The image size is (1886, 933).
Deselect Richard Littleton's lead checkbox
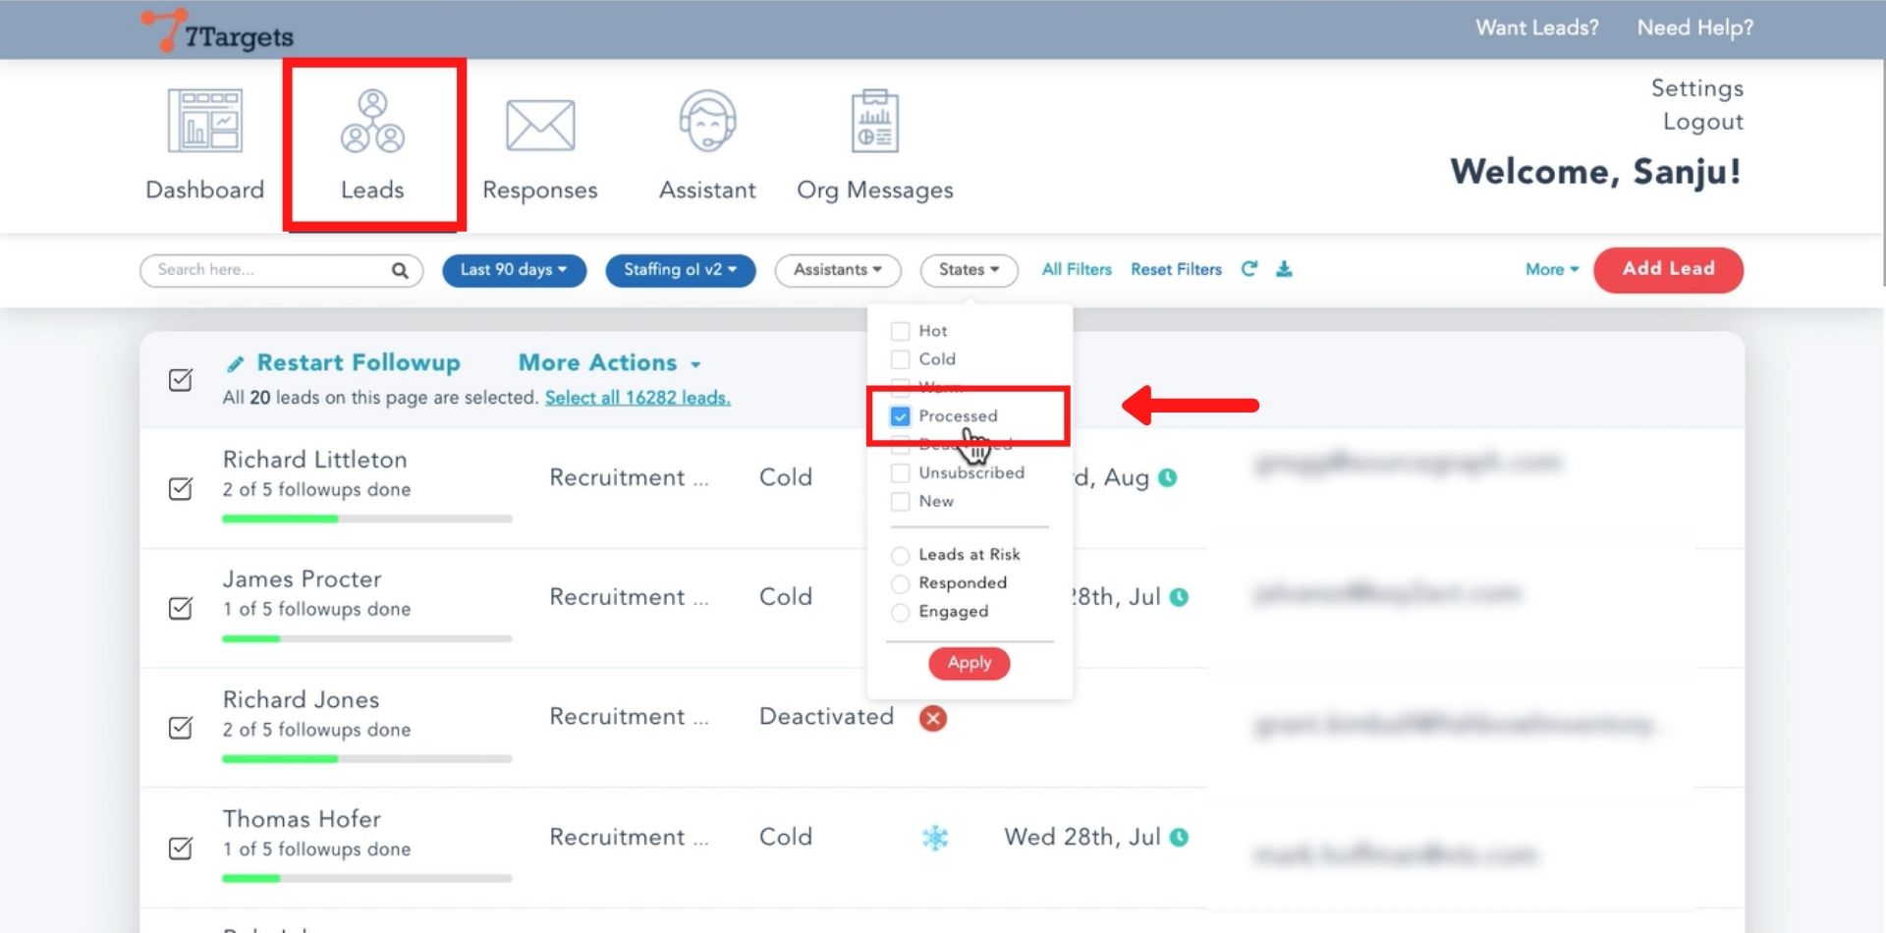click(x=181, y=488)
